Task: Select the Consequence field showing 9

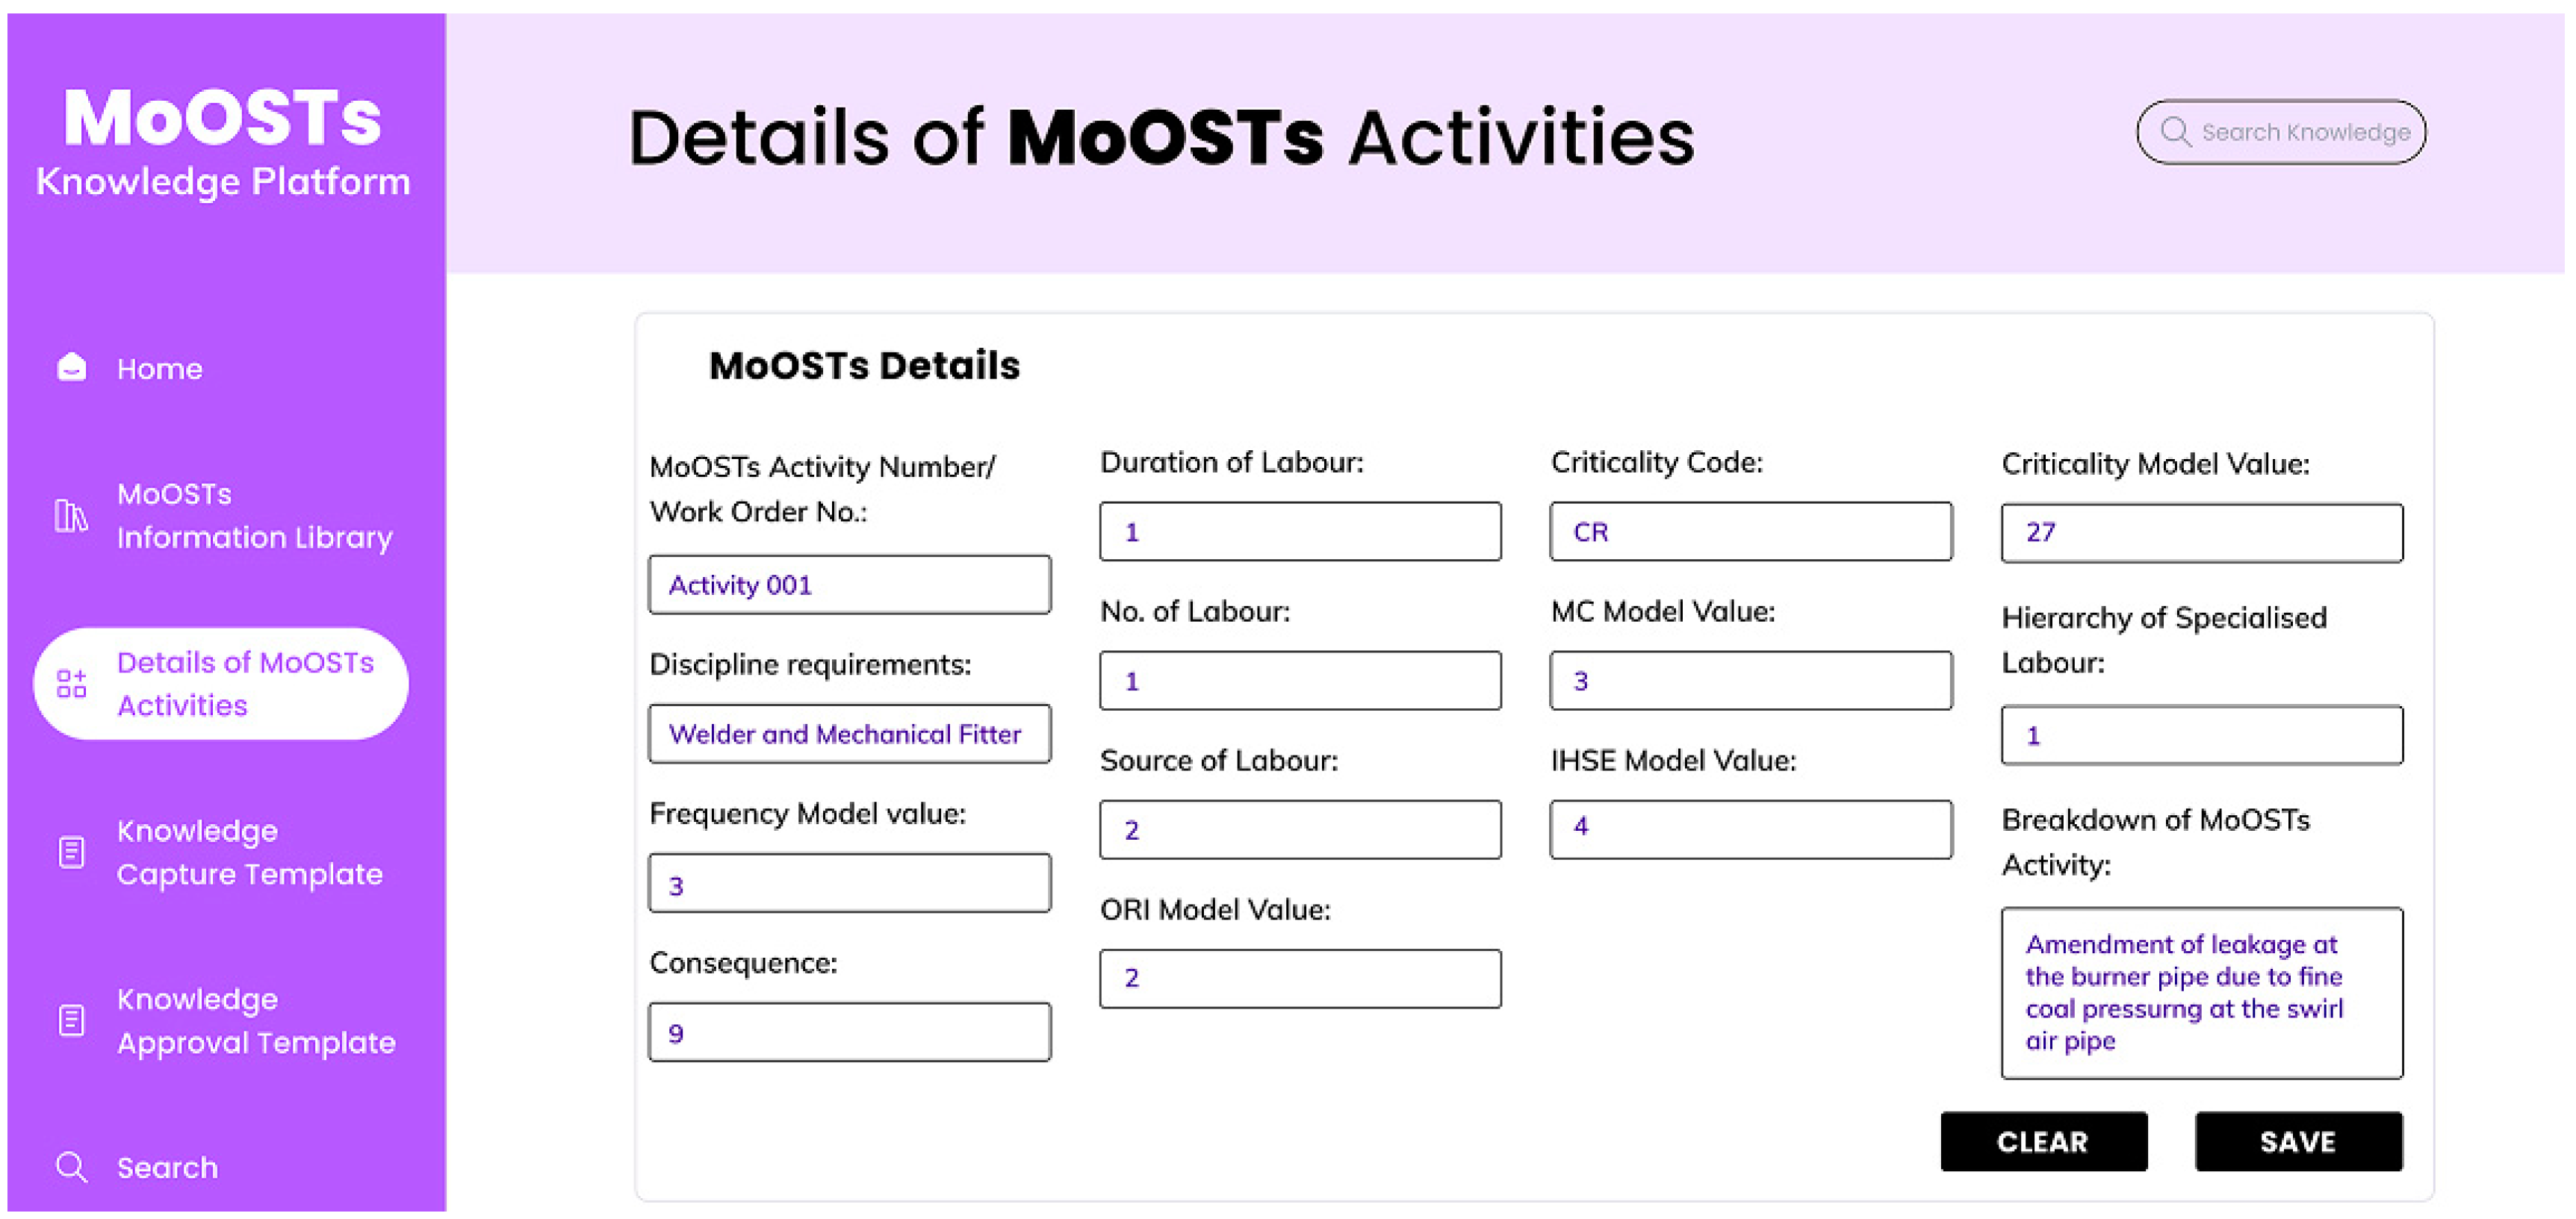Action: pyautogui.click(x=849, y=1032)
